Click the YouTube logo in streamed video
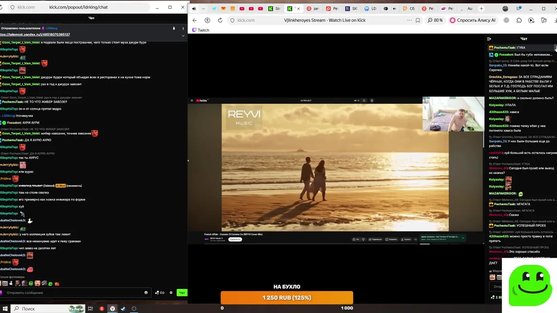Image resolution: width=557 pixels, height=313 pixels. point(201,100)
